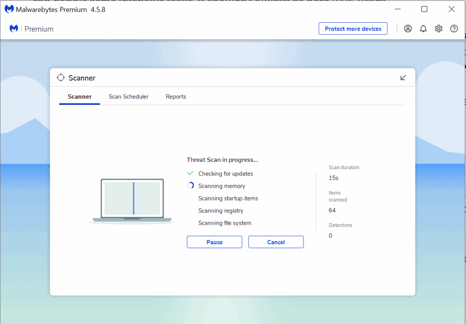Open settings via the gear icon
Screen dimensions: 466x324
[x=439, y=29]
